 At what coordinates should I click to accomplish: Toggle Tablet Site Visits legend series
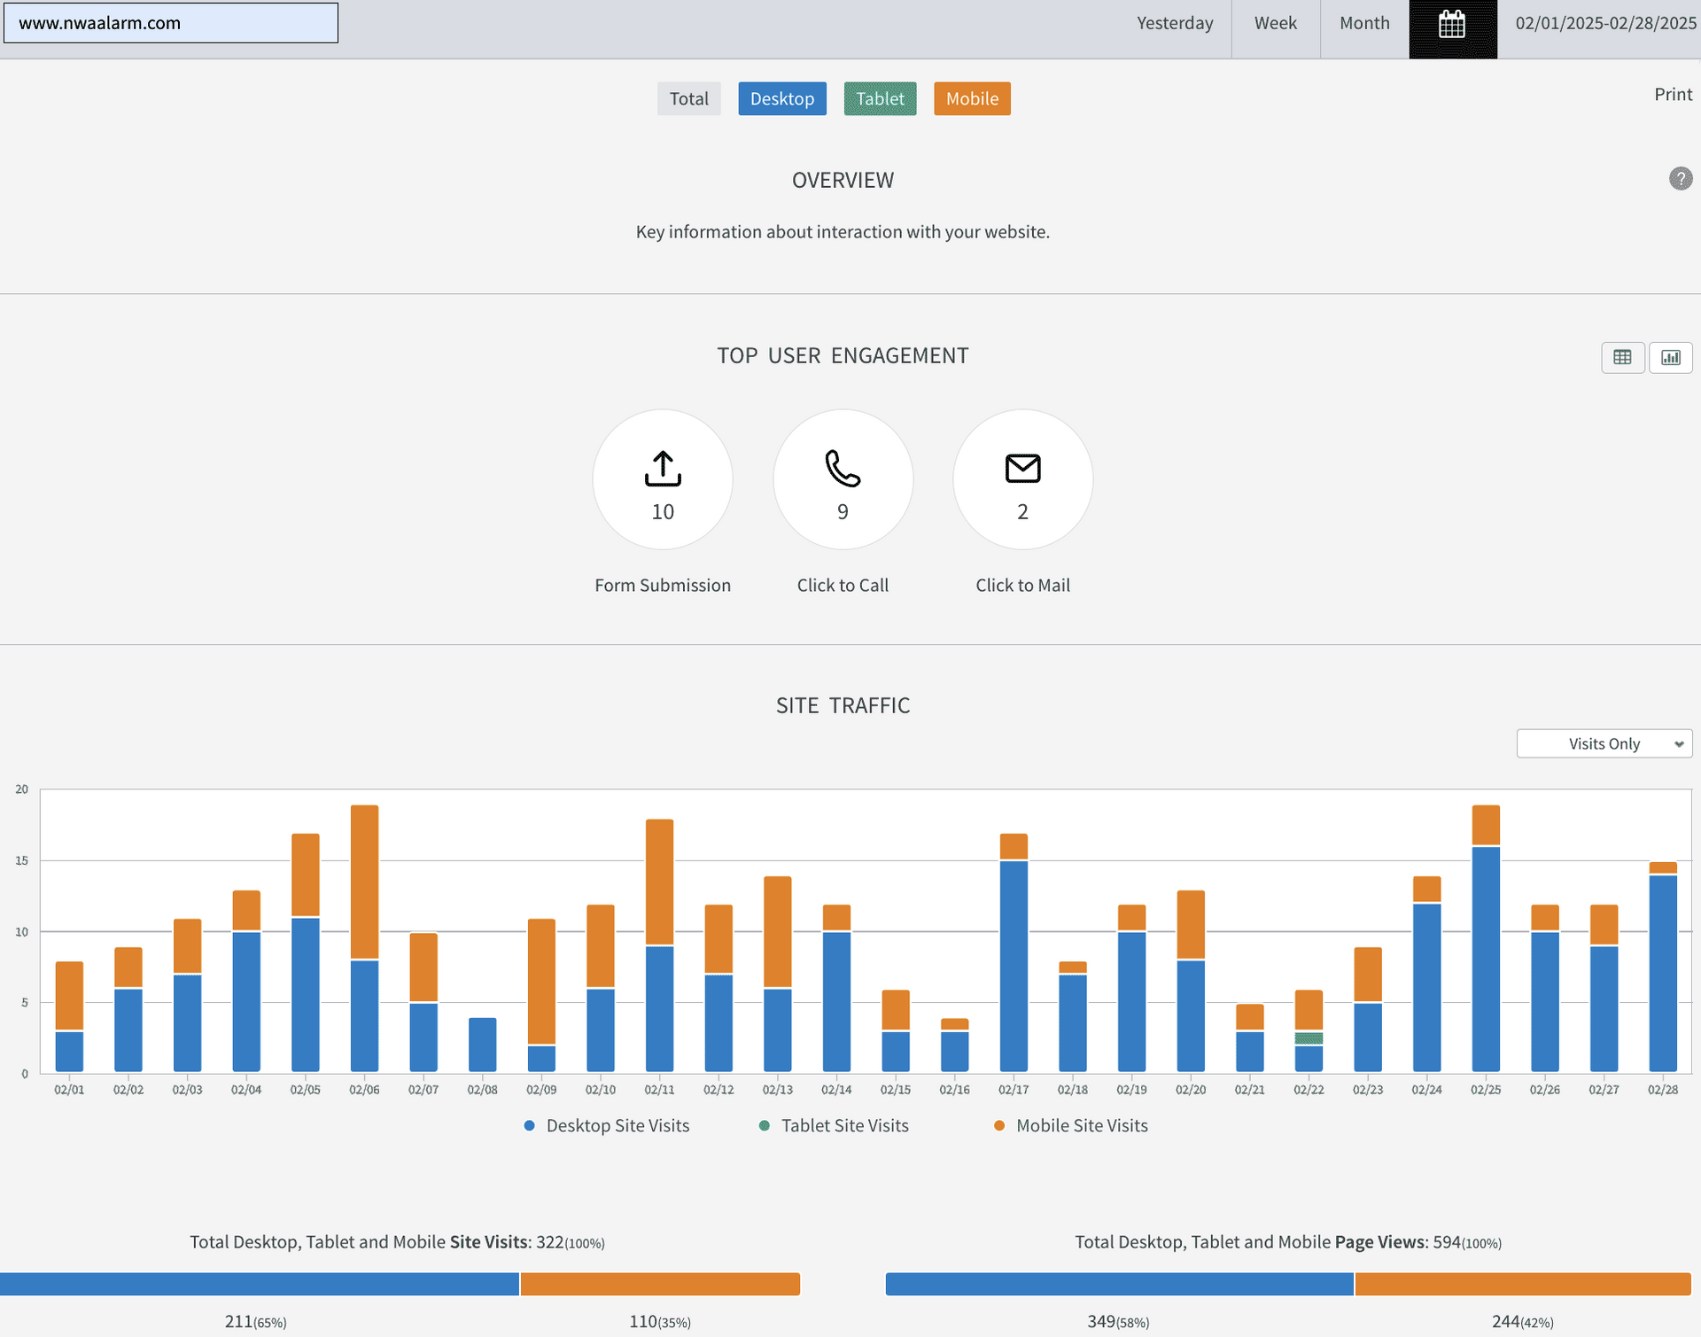(843, 1125)
